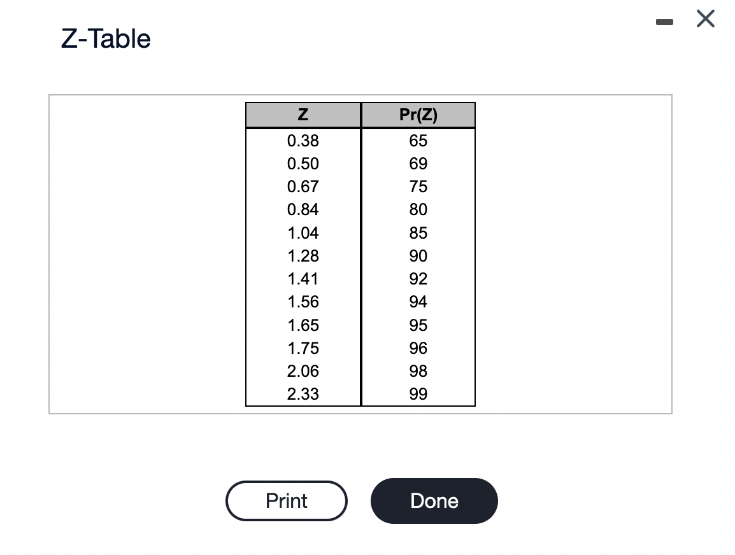Close the Z-Table dialog

point(704,19)
